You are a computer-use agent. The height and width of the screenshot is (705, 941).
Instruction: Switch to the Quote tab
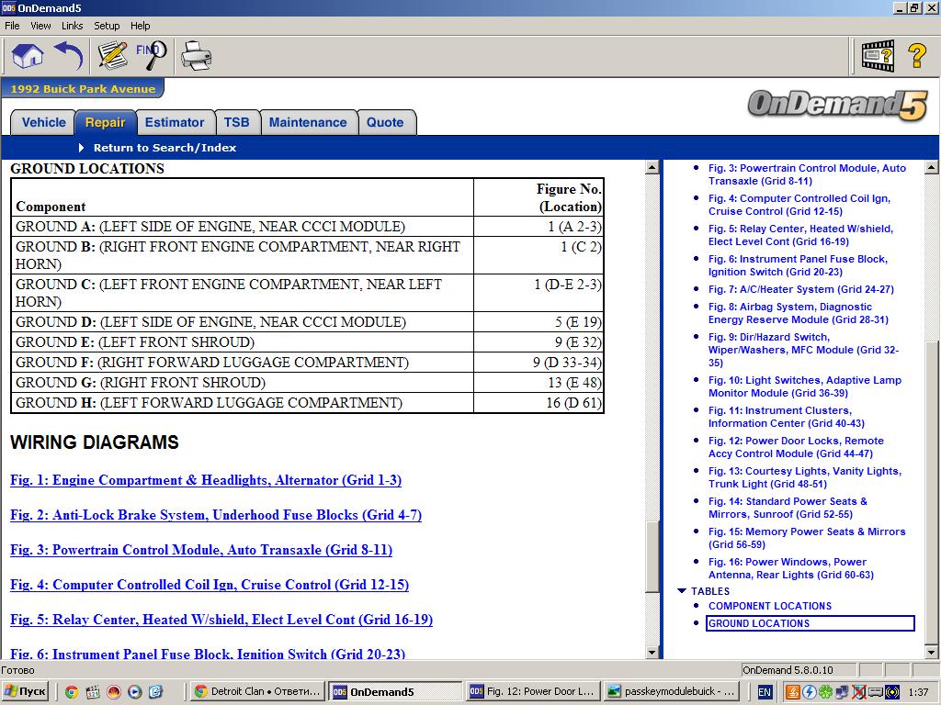[x=385, y=122]
